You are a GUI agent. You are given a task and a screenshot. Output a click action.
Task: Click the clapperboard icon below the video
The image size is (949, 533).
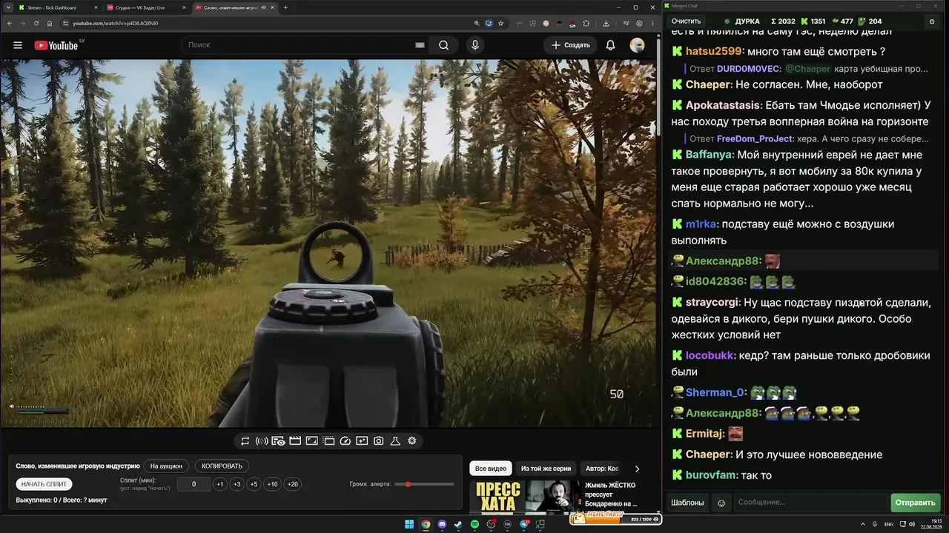click(x=295, y=441)
